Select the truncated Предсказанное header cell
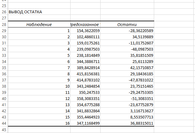Viewport: 195px width, 133px height. 85,24
